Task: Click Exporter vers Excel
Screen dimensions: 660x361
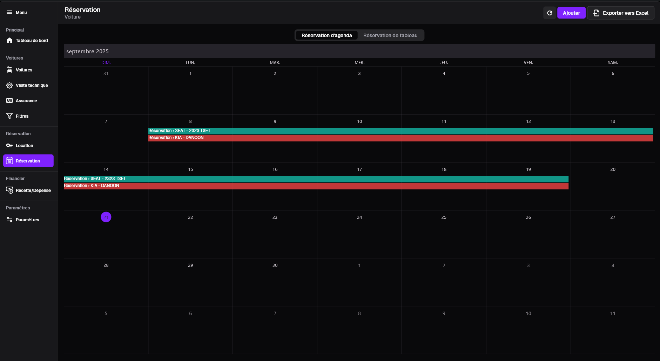Action: pyautogui.click(x=620, y=13)
